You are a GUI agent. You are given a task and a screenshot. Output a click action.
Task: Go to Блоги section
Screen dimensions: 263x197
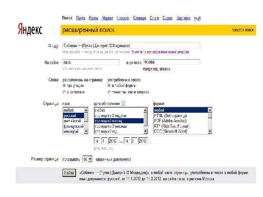pyautogui.click(x=154, y=18)
